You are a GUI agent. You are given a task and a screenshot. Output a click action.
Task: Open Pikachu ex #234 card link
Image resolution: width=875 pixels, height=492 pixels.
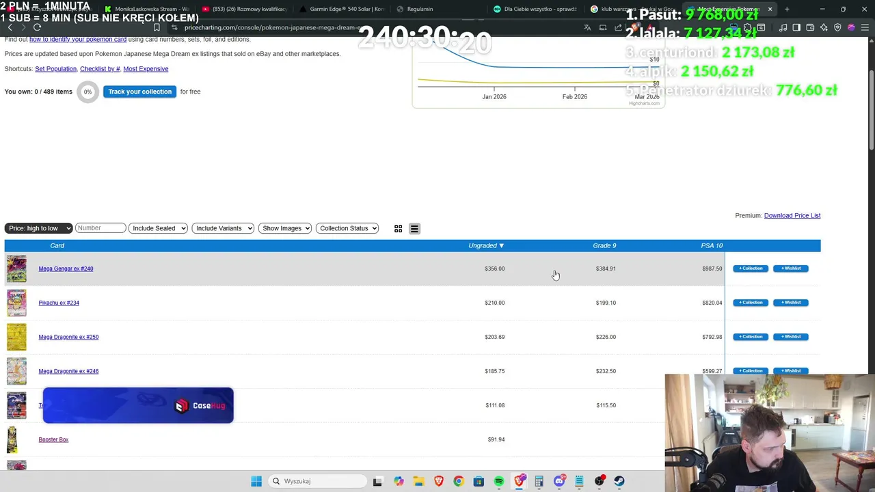tap(59, 303)
